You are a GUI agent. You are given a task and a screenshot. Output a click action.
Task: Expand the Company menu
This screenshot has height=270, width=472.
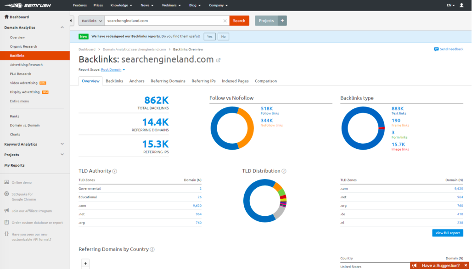(x=218, y=6)
